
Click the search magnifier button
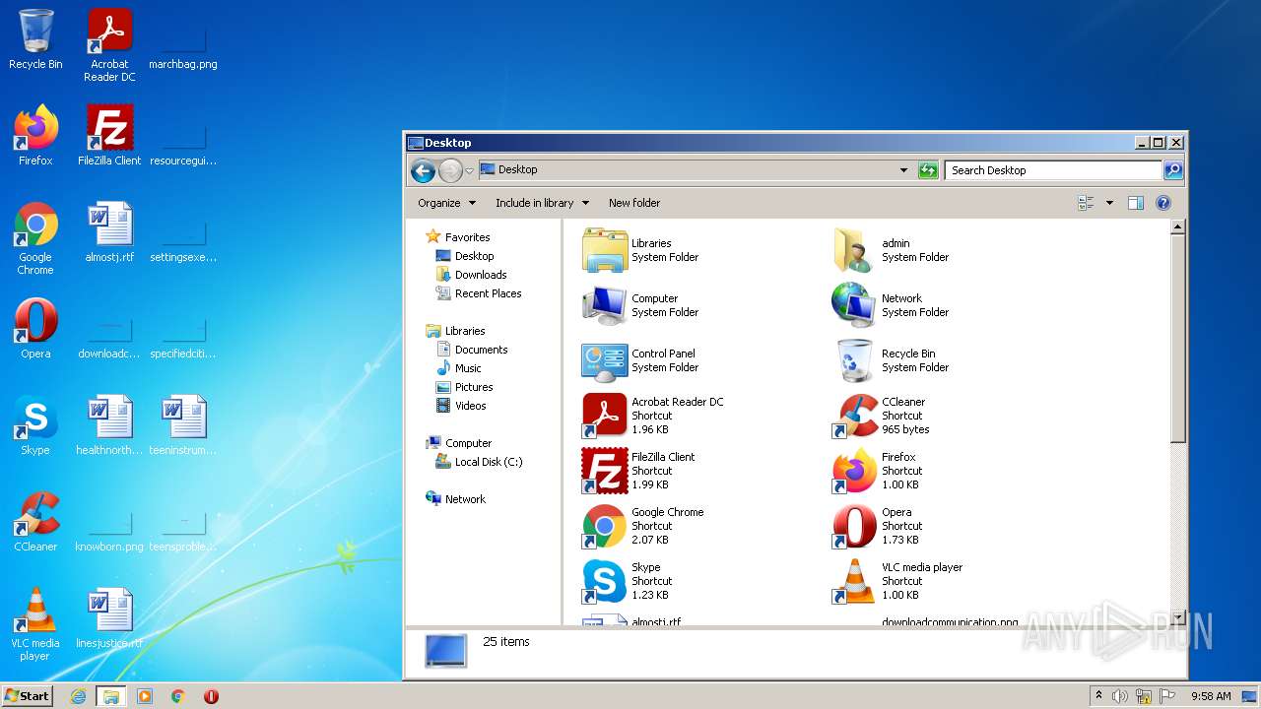(x=1173, y=170)
